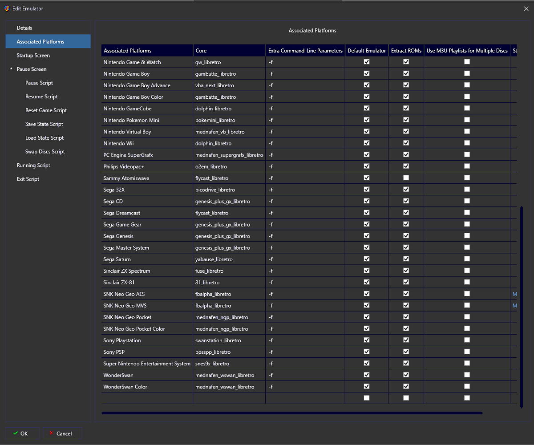This screenshot has width=534, height=445.
Task: Open the Save State Script page
Action: tap(44, 124)
